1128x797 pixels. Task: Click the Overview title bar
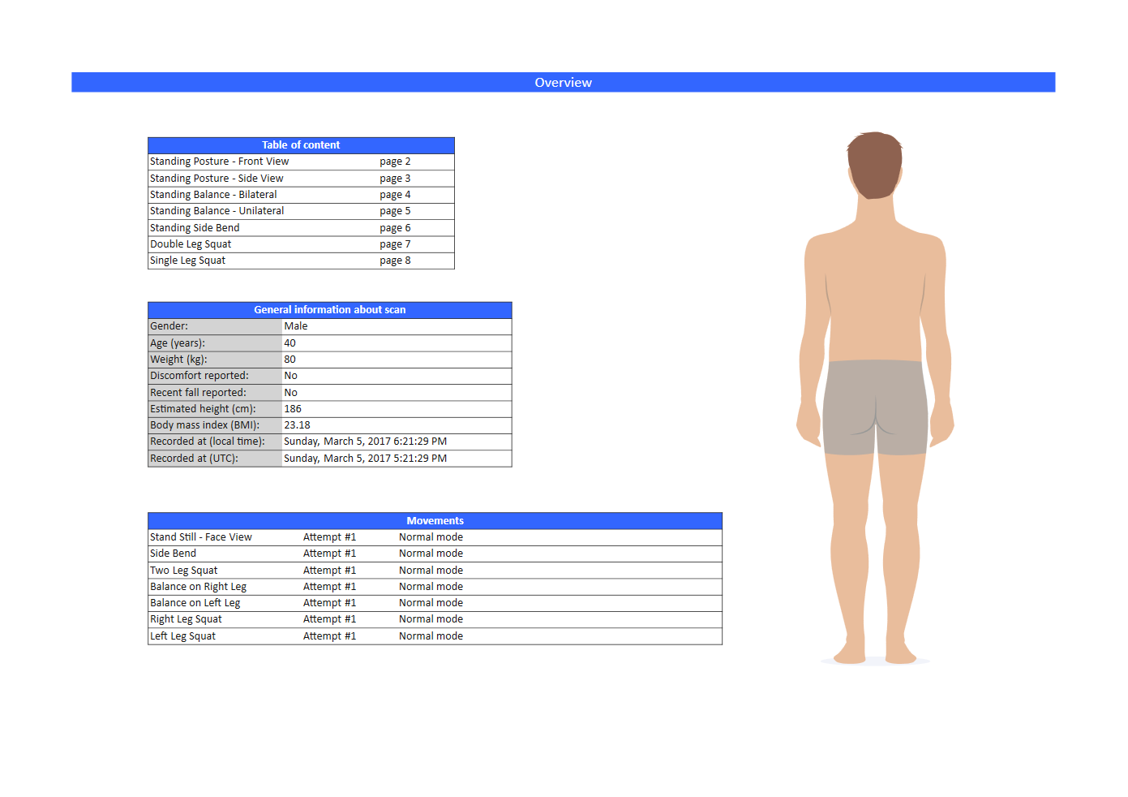pos(563,82)
